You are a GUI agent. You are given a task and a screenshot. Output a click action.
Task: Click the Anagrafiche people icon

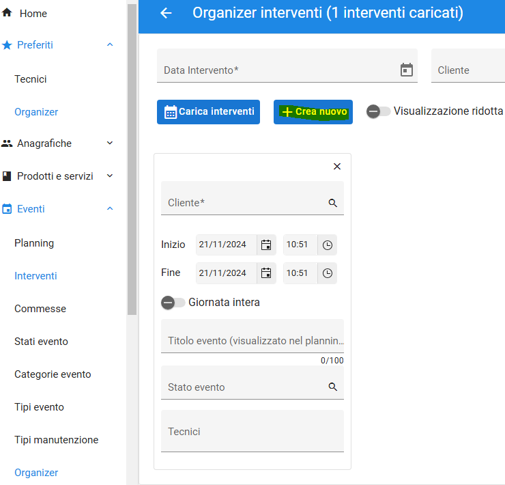7,143
